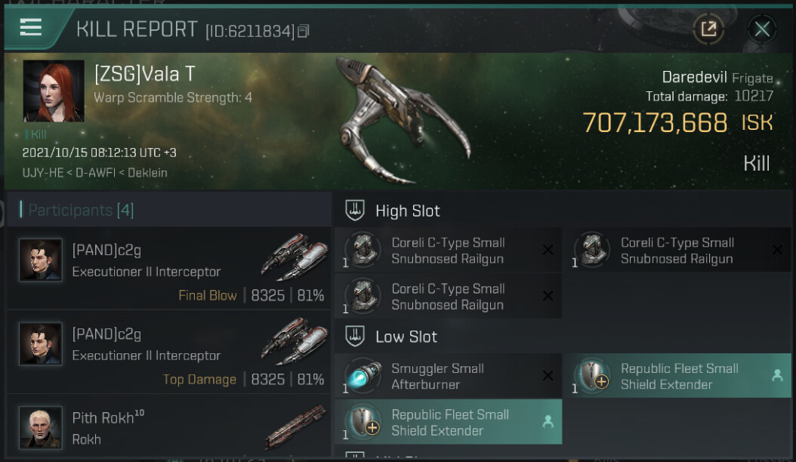Click the share kill report icon
The width and height of the screenshot is (796, 462).
[x=708, y=29]
